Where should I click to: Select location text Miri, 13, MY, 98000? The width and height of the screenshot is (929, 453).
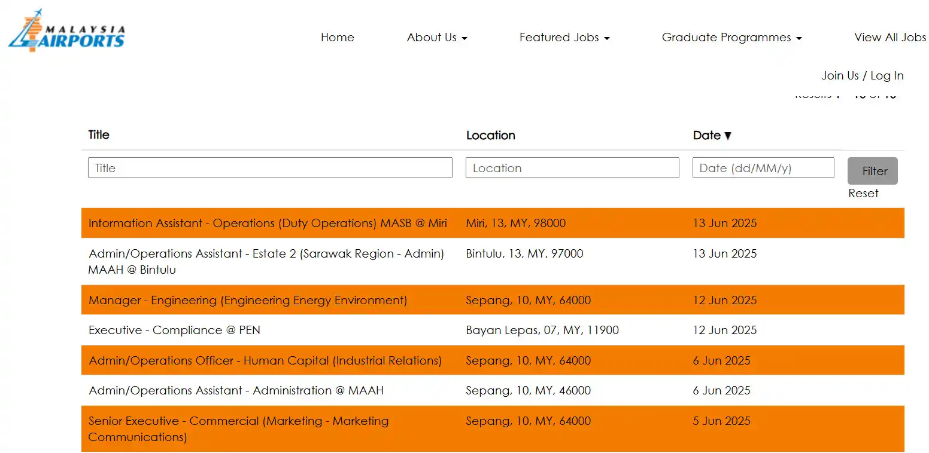(515, 223)
